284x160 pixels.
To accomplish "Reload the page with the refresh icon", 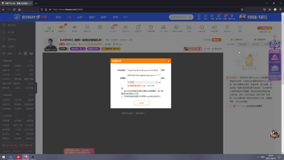I will tap(14, 10).
